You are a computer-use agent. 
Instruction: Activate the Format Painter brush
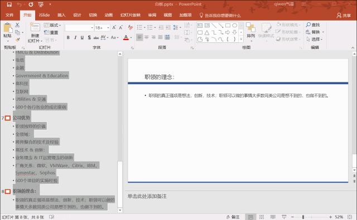point(17,40)
